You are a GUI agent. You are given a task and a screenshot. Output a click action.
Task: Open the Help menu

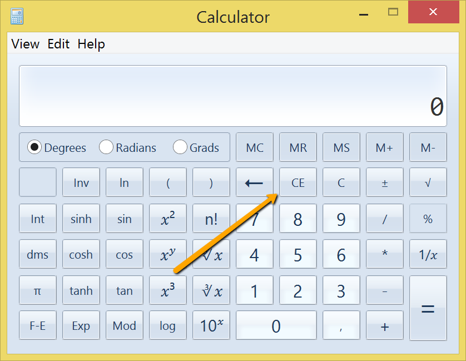91,44
